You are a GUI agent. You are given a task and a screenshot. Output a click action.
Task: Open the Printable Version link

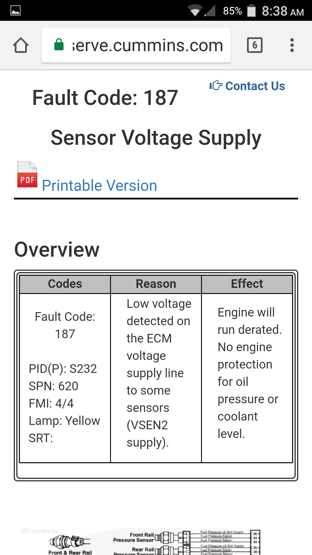coord(99,185)
